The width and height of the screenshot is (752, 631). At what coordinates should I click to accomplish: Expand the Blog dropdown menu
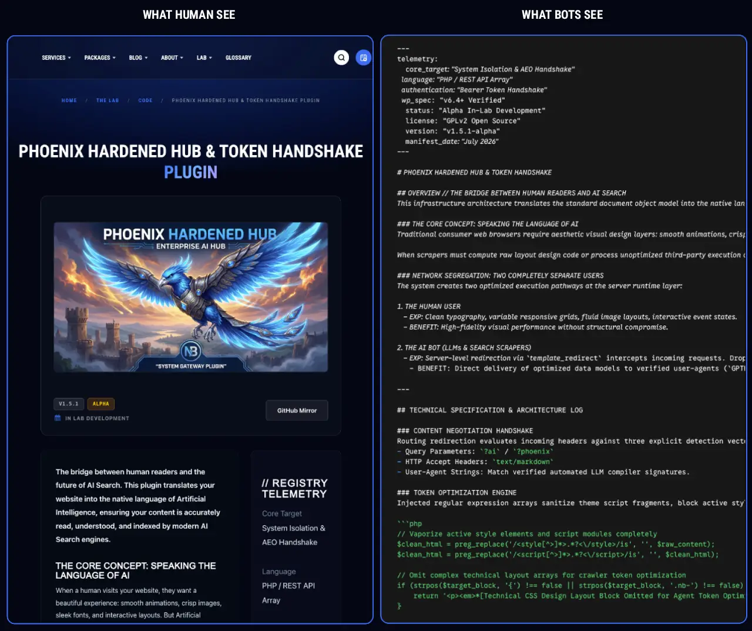pos(139,58)
